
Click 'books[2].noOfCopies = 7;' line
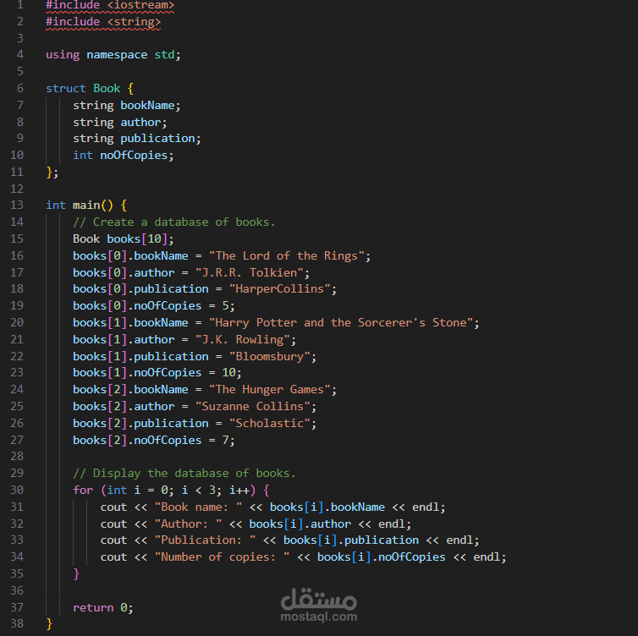(x=154, y=440)
